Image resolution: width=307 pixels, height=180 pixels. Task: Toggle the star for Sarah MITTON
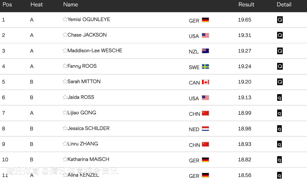(65, 82)
